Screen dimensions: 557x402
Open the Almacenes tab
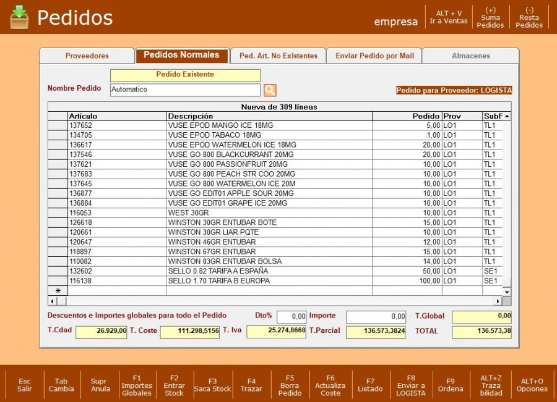[x=470, y=56]
